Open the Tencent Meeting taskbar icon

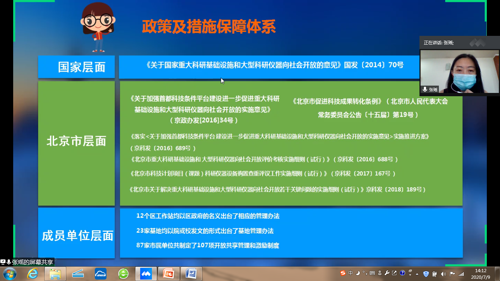(x=146, y=274)
